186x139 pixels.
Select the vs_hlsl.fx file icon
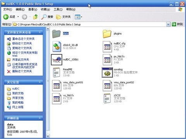(x=57, y=98)
